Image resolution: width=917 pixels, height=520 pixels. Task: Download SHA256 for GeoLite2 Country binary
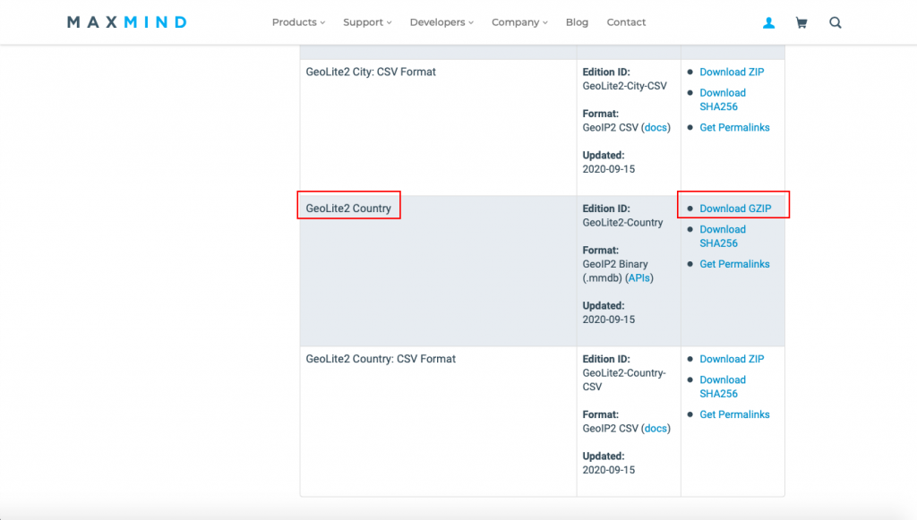(723, 236)
